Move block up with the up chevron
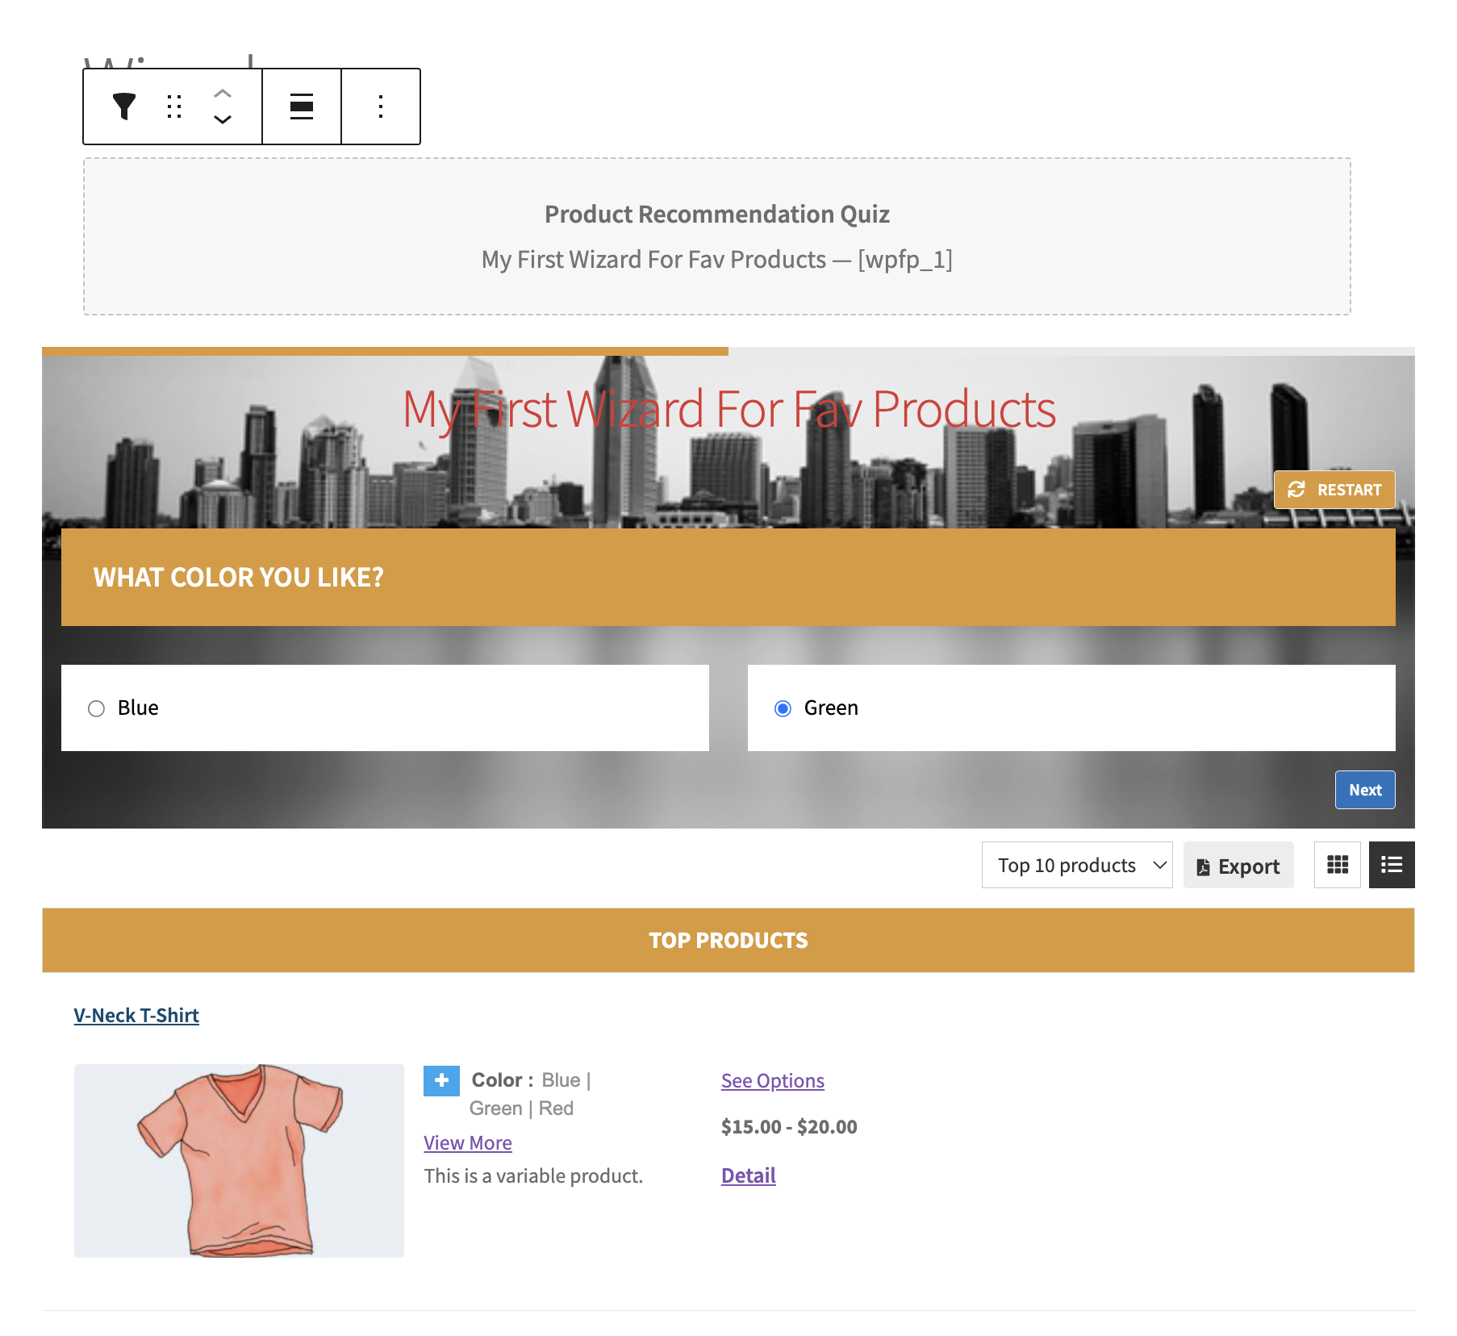The image size is (1457, 1336). 223,94
